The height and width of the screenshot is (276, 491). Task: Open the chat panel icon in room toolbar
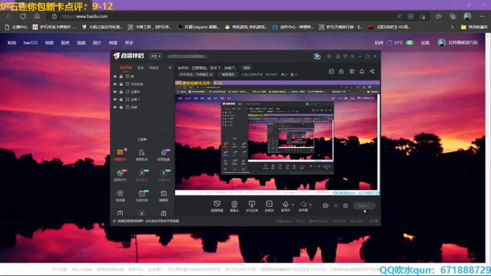point(331,71)
